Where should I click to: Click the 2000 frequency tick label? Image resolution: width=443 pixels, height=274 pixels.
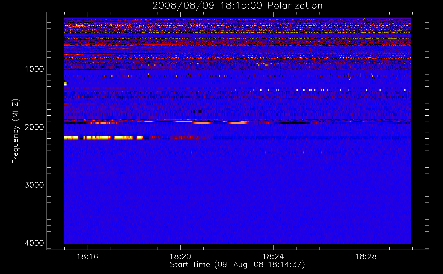34,127
